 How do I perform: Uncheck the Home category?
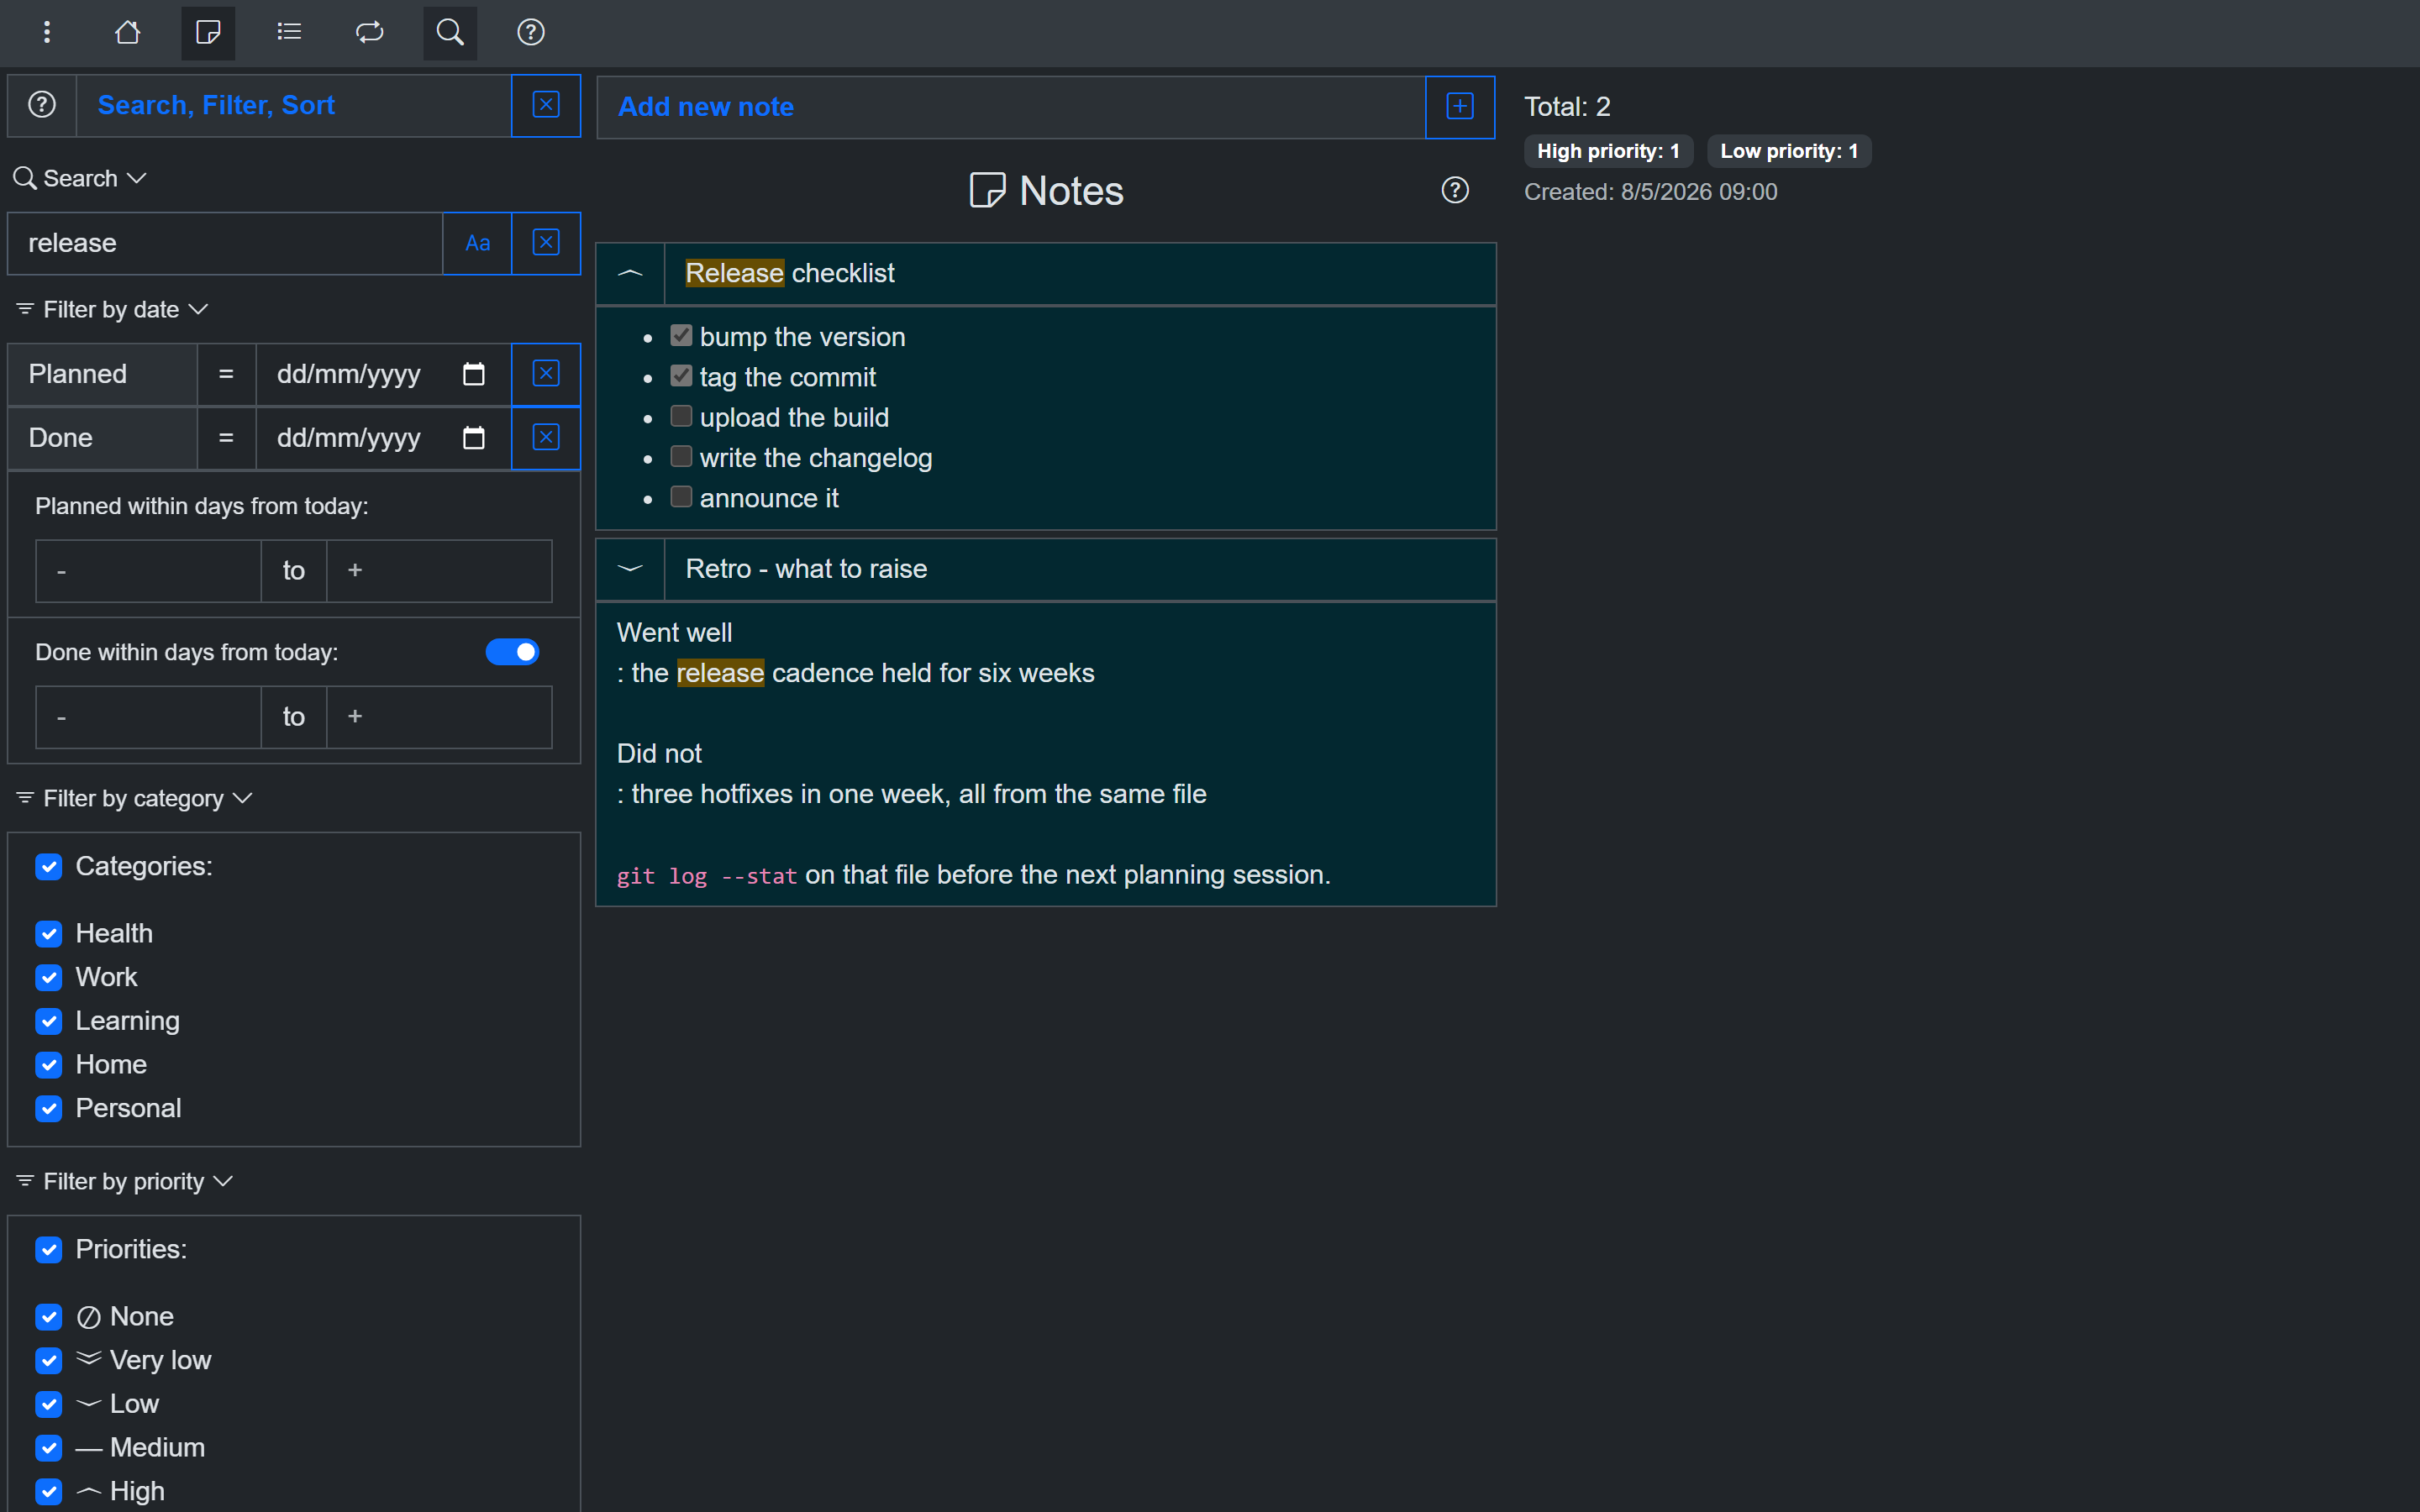49,1064
